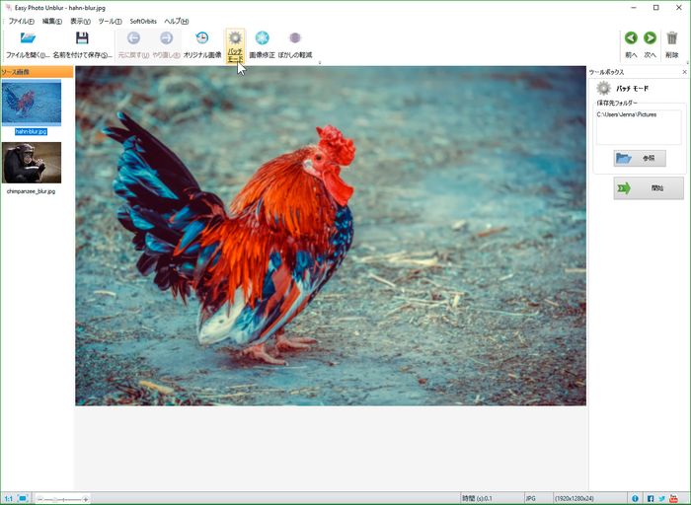
Task: Delete image using 削除 trash icon
Action: coord(672,39)
